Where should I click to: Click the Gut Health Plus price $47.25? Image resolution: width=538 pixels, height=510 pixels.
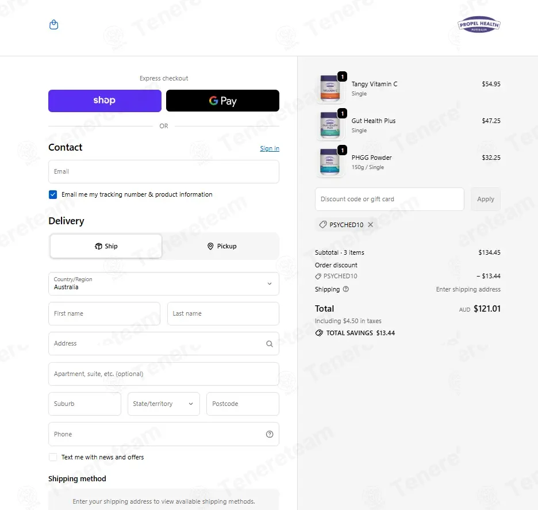(491, 121)
